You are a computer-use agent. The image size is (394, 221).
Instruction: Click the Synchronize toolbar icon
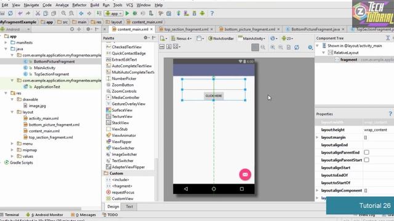point(10,14)
